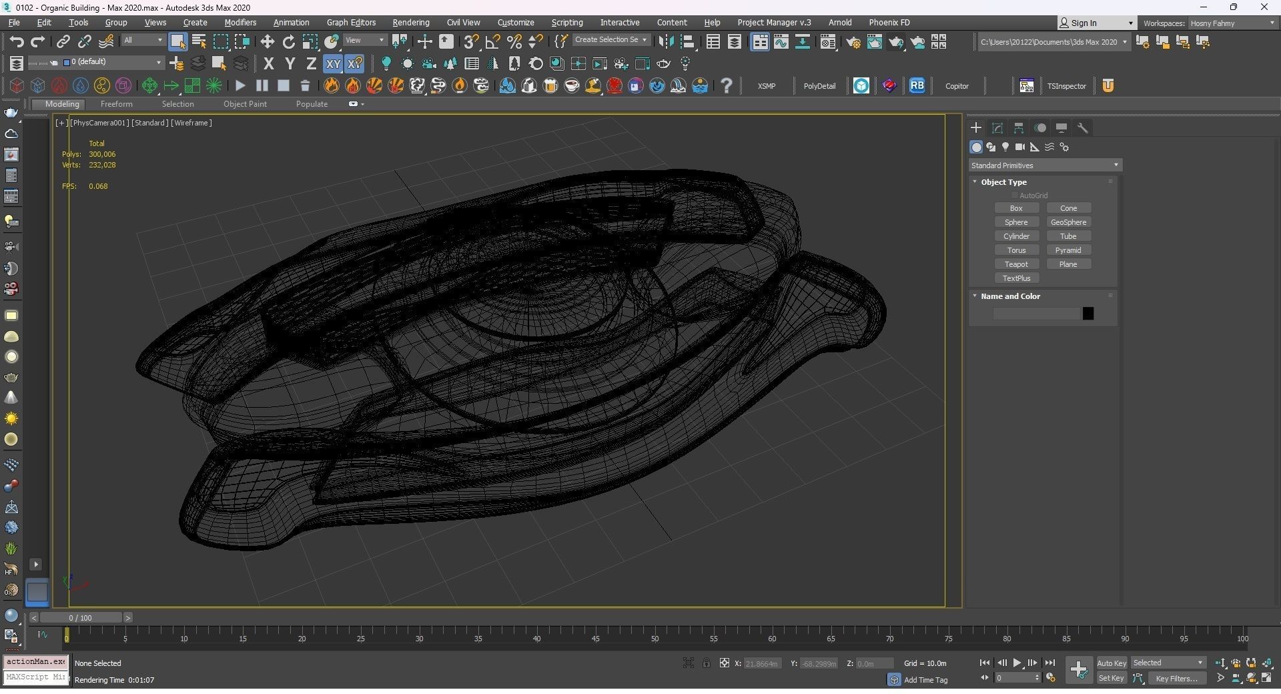Switch to the Freeform ribbon tab
The image size is (1281, 694).
tap(116, 104)
